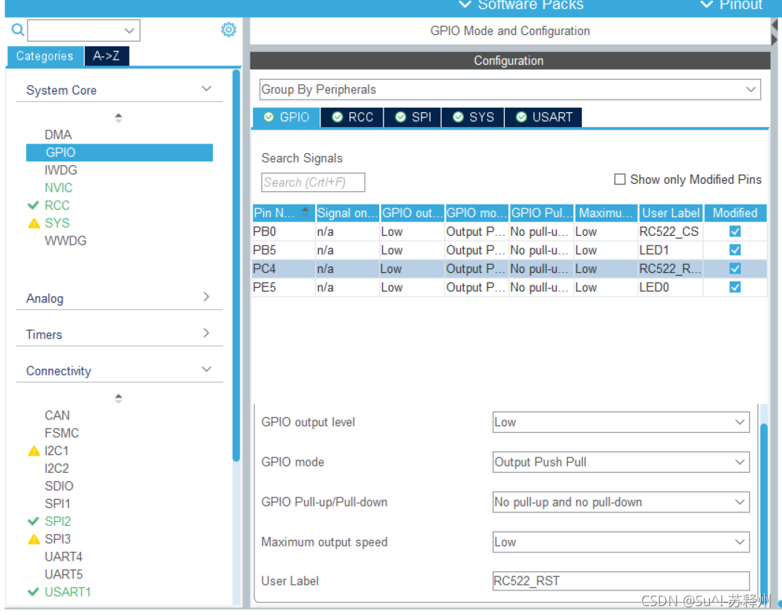The width and height of the screenshot is (782, 615).
Task: Click the Pin Name column sort arrow
Action: tap(306, 211)
